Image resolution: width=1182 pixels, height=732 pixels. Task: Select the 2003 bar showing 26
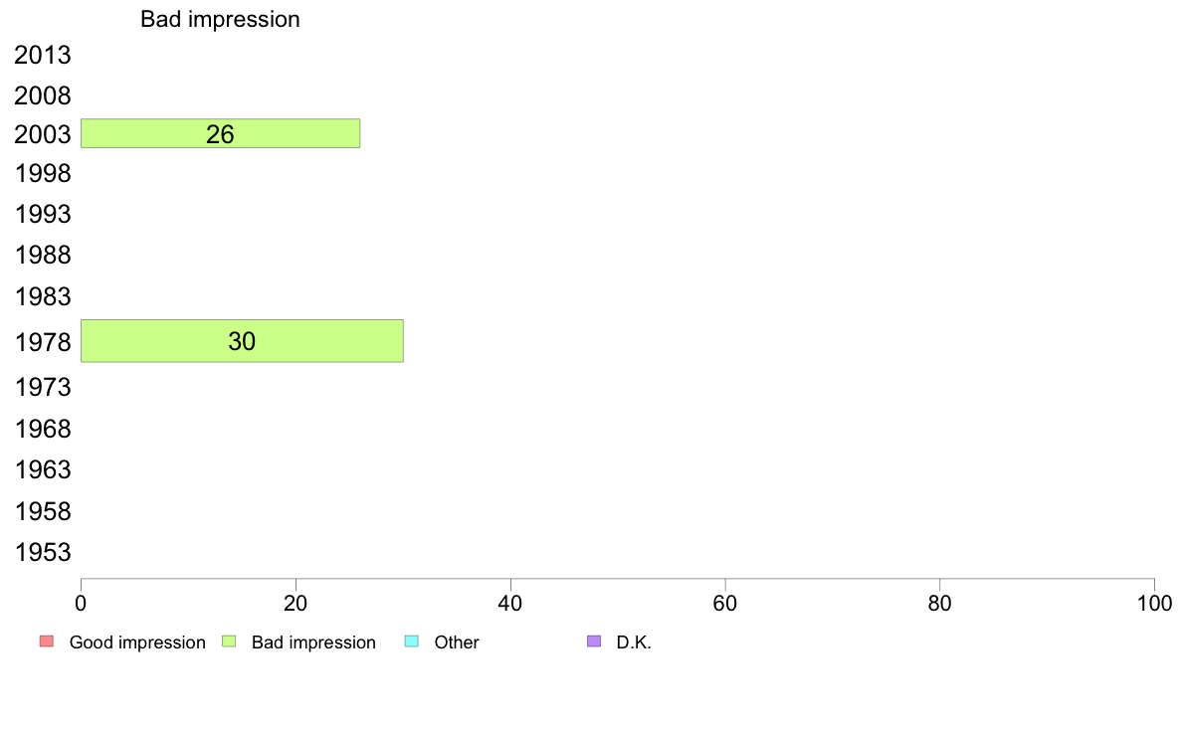pos(220,133)
